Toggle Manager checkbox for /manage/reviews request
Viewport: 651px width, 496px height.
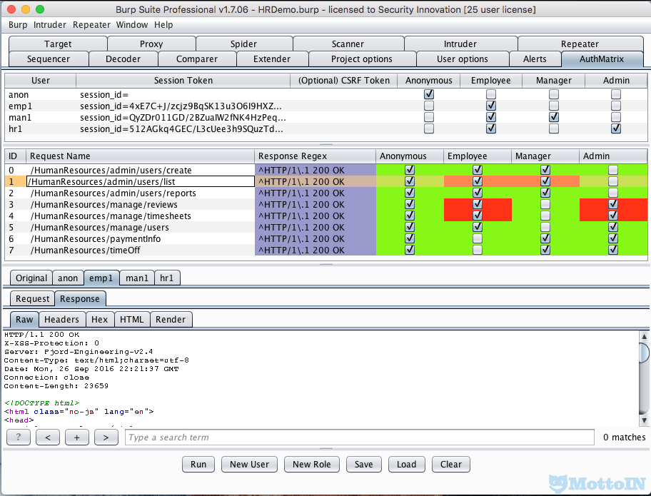click(x=545, y=204)
